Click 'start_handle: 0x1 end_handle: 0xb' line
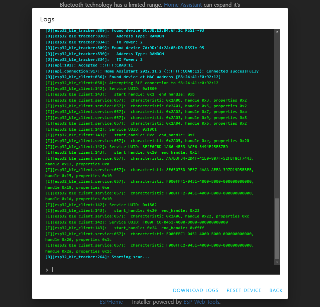Screen dimensions: 320x307 tap(120, 94)
